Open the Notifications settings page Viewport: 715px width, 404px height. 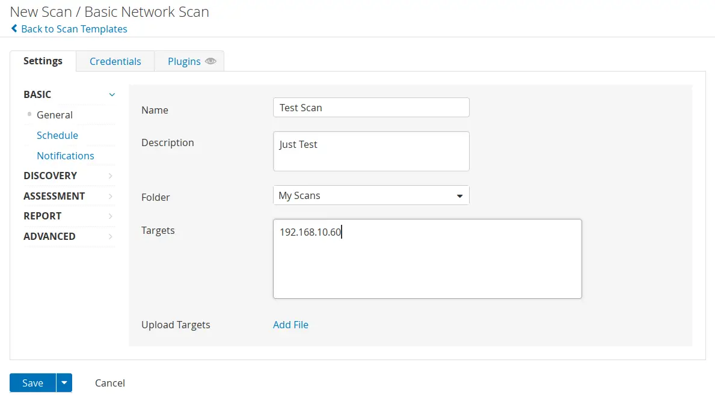[66, 156]
